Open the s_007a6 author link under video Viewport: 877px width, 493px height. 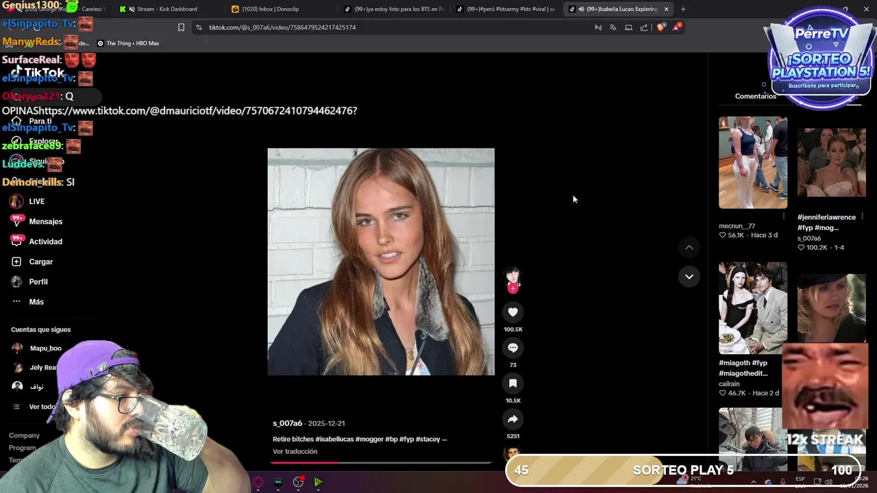[x=287, y=423]
